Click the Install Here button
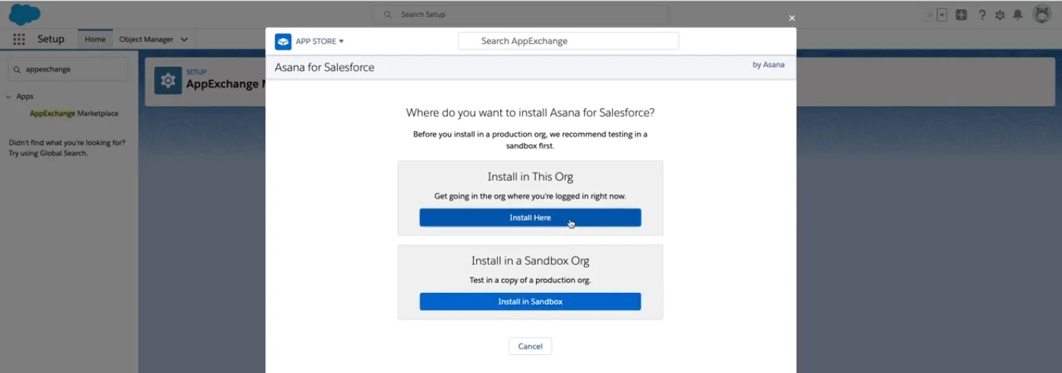 point(530,218)
